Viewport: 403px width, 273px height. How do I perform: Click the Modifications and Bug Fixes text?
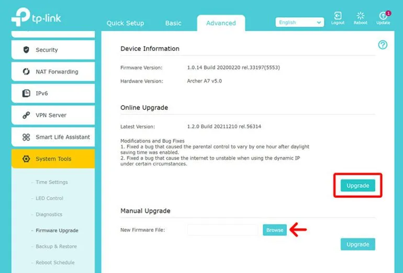[x=152, y=141]
